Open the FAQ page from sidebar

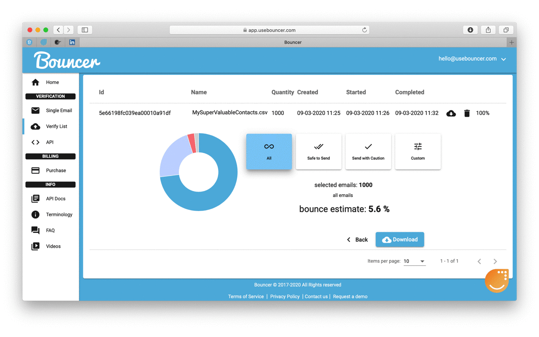[35, 230]
